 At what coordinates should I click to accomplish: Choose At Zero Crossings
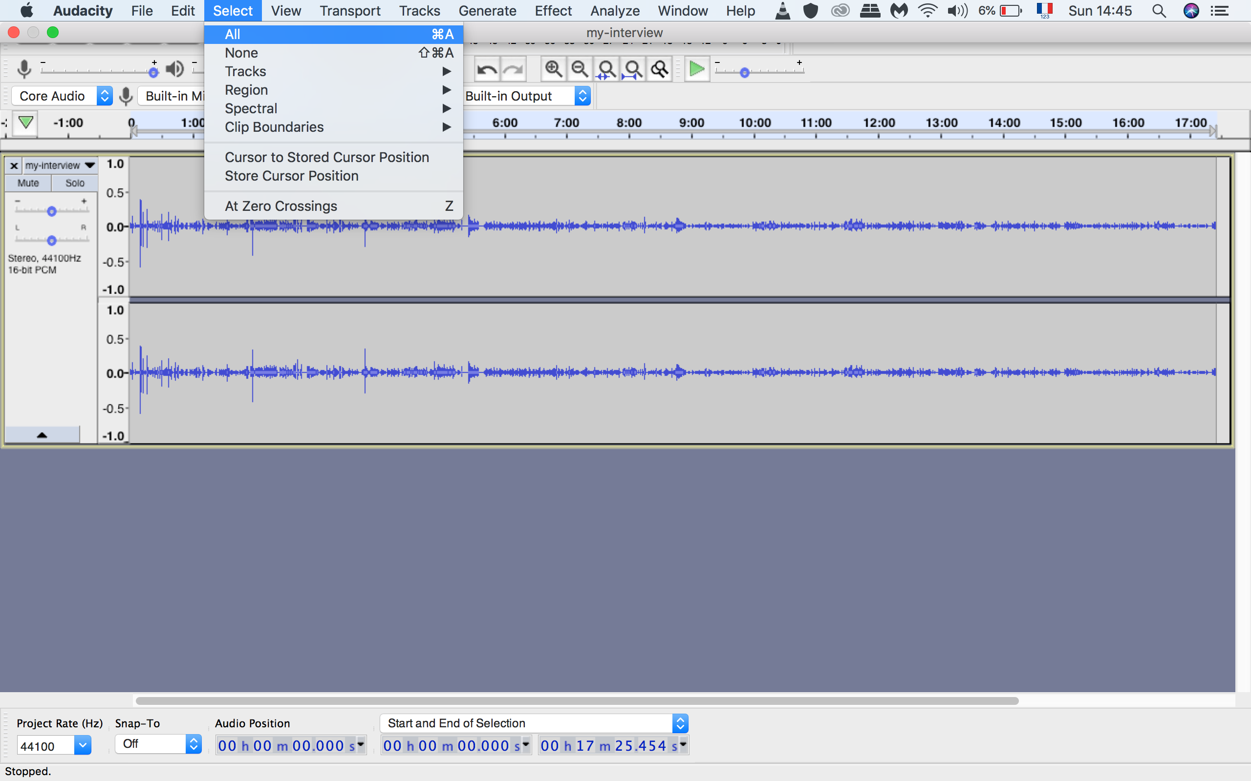pos(333,206)
